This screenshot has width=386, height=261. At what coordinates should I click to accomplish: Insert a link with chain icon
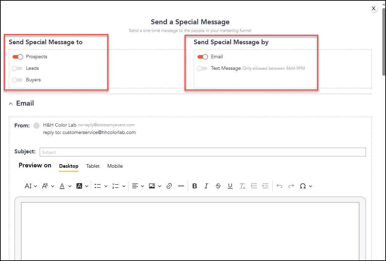click(169, 186)
